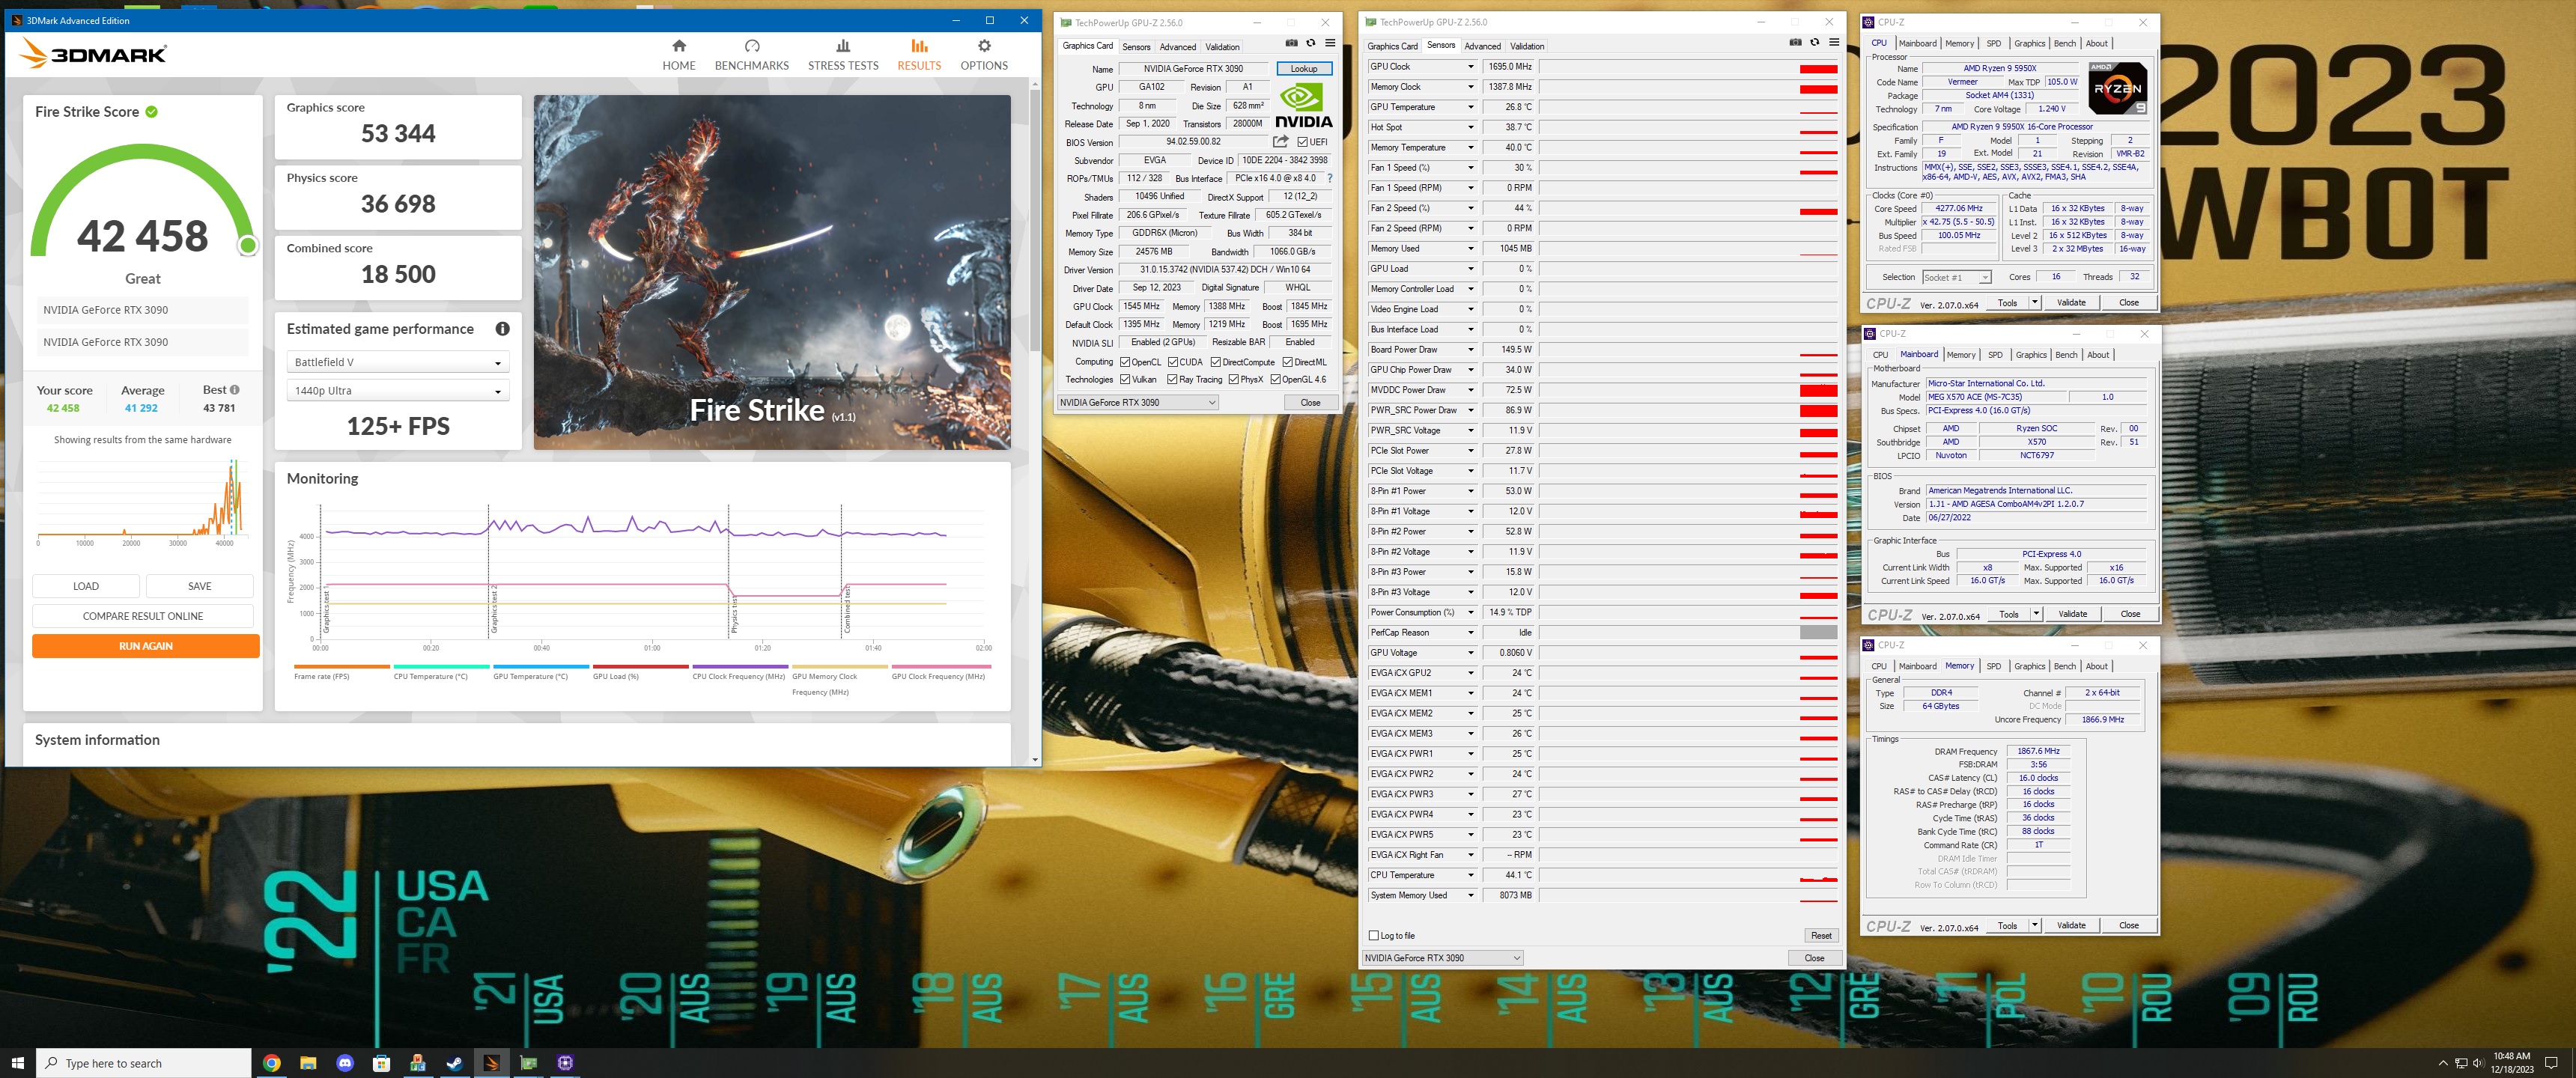Toggle the Vulkan checkbox in GPU-Z

(x=1125, y=380)
